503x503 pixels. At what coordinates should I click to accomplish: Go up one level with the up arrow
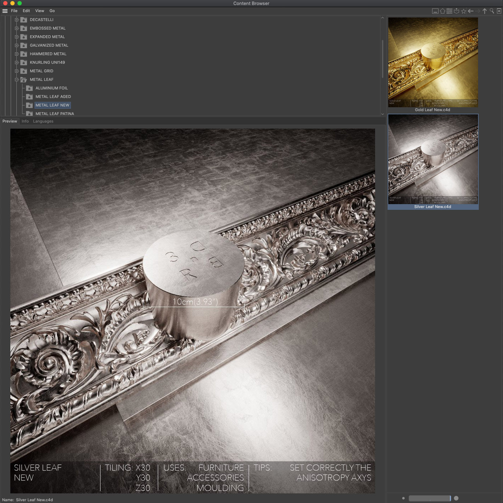tap(484, 11)
